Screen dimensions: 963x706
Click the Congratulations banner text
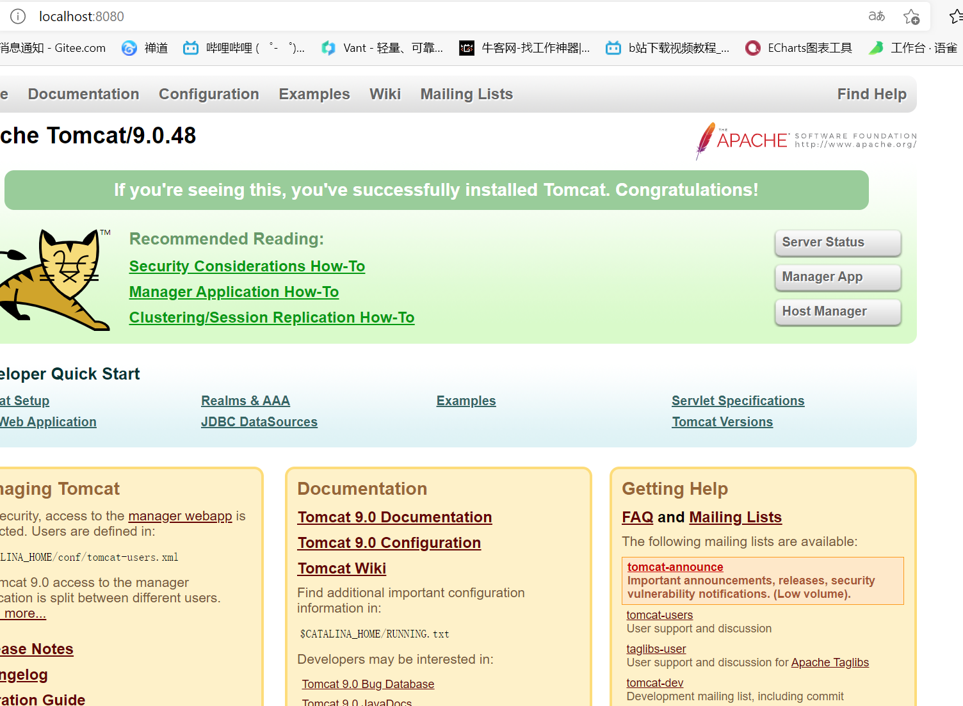(436, 190)
